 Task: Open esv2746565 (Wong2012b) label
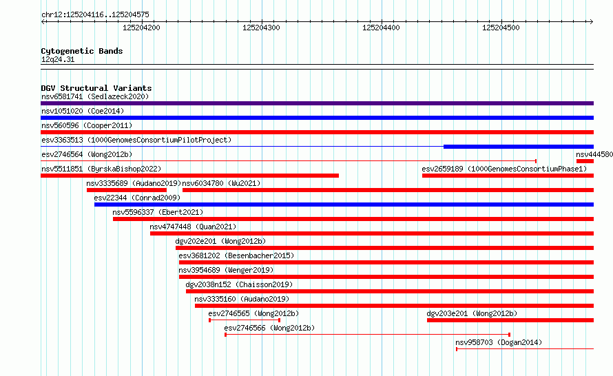coord(253,313)
